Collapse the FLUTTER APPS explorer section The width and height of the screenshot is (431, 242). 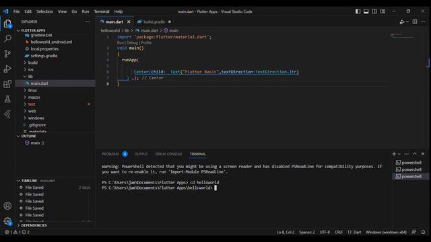(x=33, y=30)
